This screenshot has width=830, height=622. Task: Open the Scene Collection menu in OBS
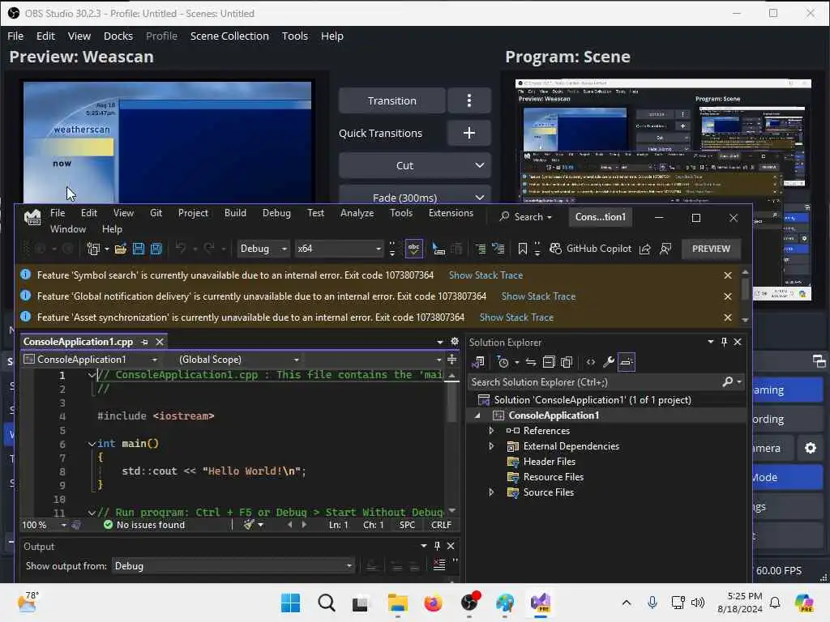click(229, 36)
